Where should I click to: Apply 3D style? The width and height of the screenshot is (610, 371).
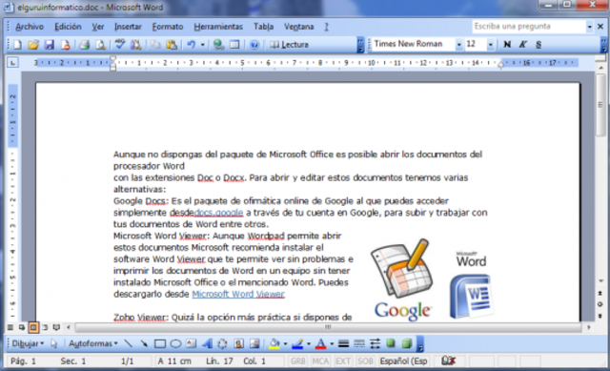[407, 343]
